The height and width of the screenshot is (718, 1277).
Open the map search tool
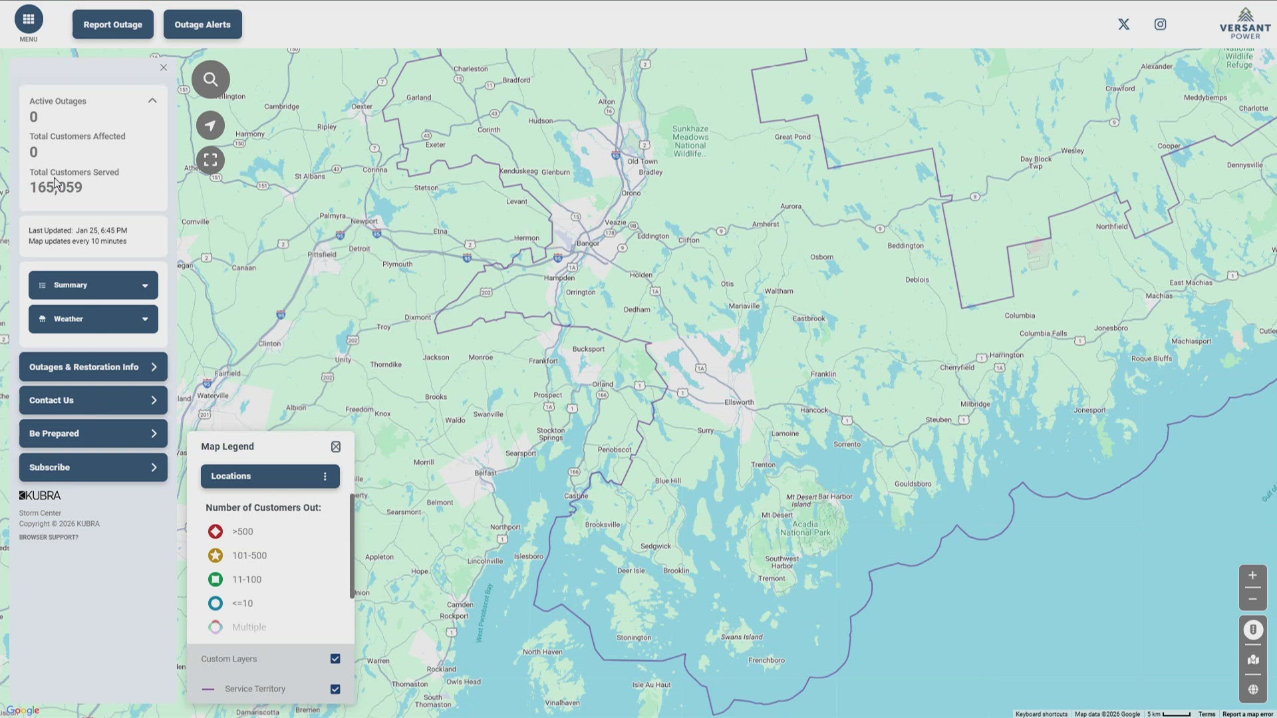pos(210,78)
